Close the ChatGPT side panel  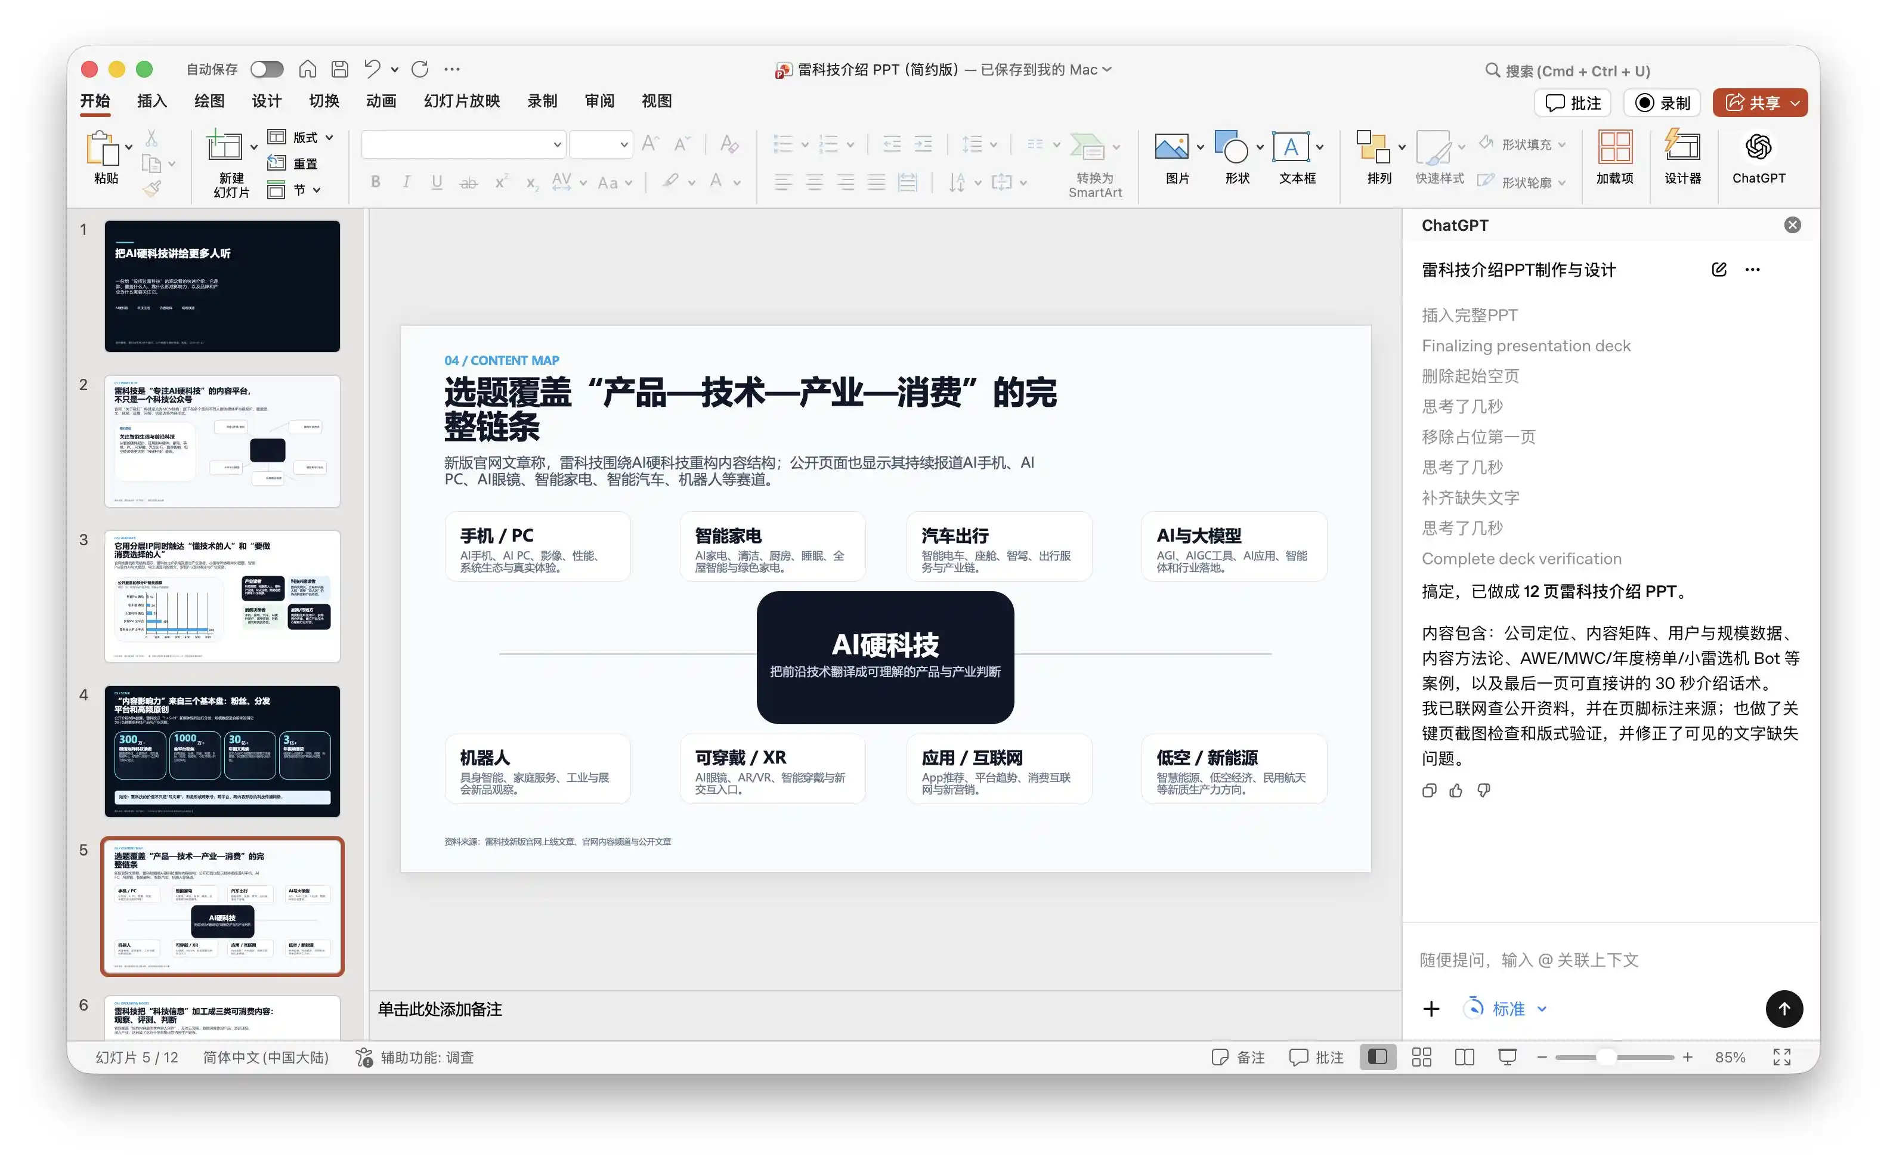(x=1793, y=225)
